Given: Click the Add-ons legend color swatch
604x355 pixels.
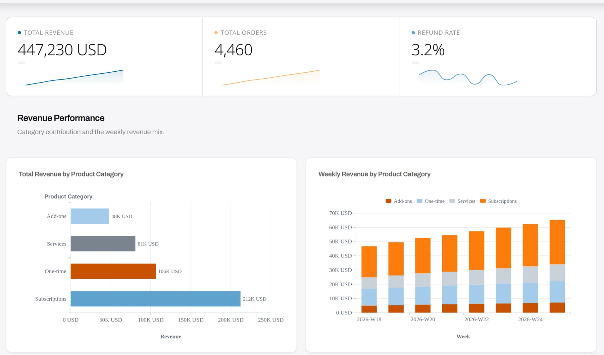Looking at the screenshot, I should pos(389,201).
